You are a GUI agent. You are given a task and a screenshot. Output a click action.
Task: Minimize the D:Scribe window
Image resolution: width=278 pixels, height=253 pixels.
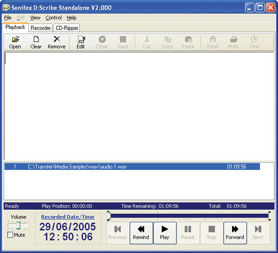[250, 7]
